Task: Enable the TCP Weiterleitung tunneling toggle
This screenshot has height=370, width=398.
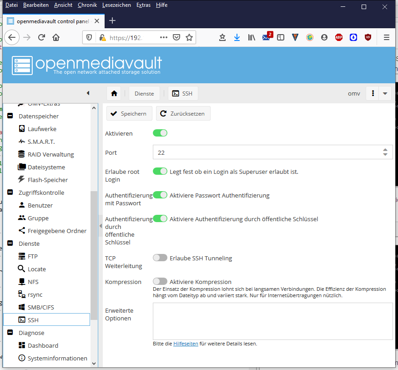Action: [x=160, y=258]
